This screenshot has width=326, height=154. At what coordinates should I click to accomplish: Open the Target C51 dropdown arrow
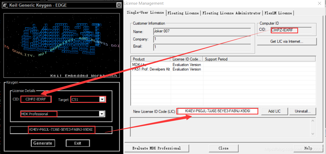pos(102,99)
